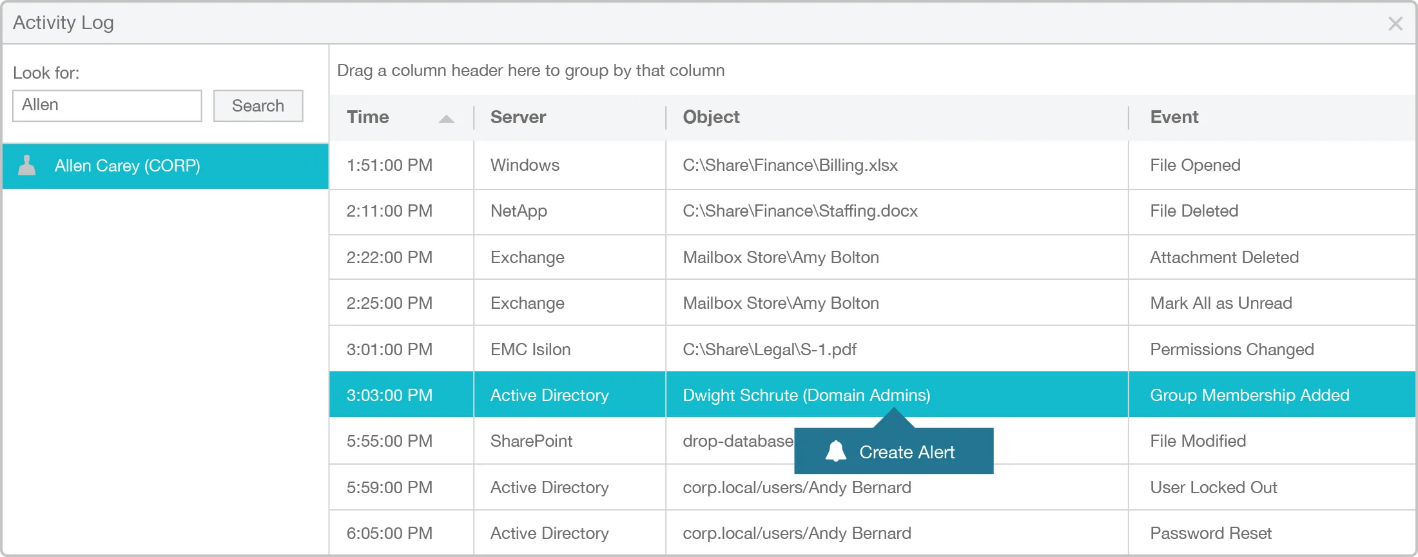This screenshot has height=557, width=1418.
Task: Click the File Deleted event cell
Action: (1272, 211)
